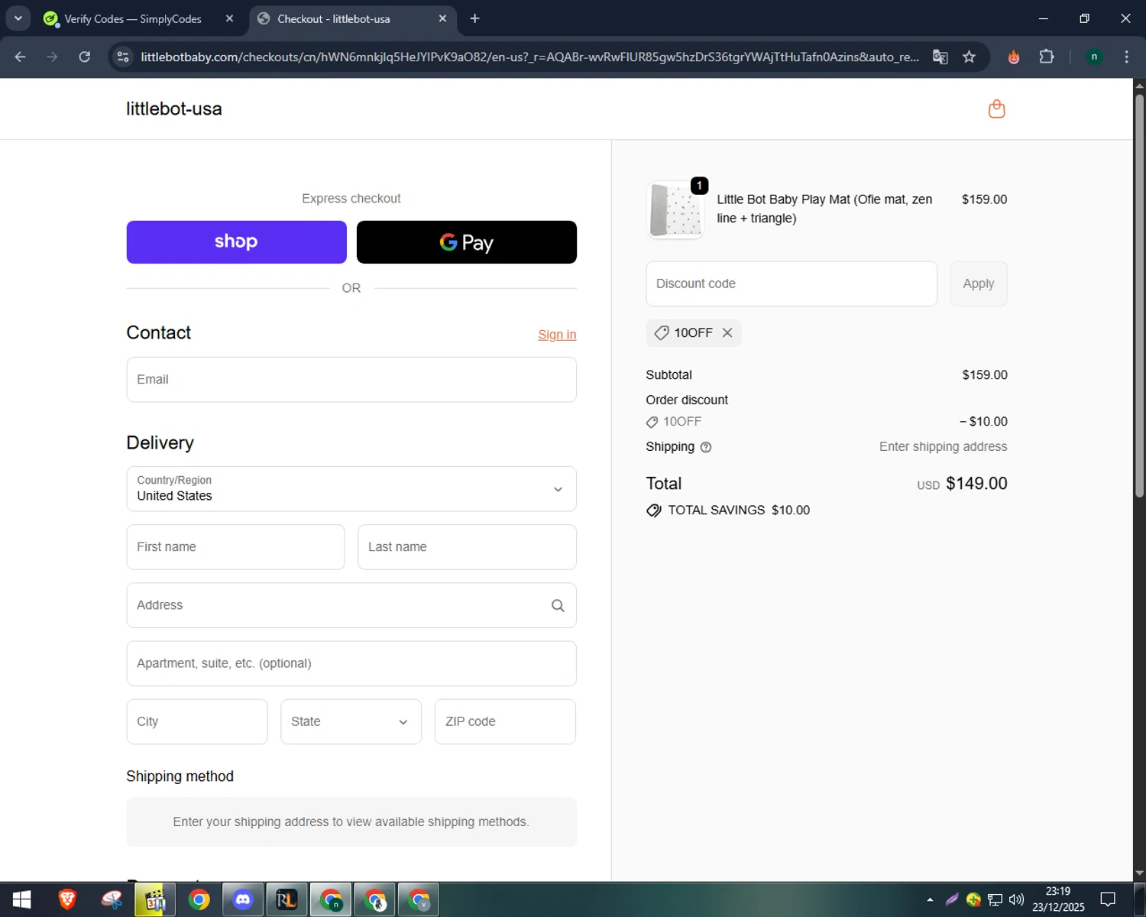Bookmark this page with the star icon
Image resolution: width=1146 pixels, height=917 pixels.
[x=969, y=57]
